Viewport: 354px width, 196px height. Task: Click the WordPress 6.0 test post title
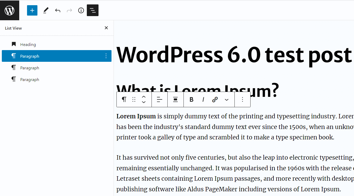pyautogui.click(x=234, y=55)
